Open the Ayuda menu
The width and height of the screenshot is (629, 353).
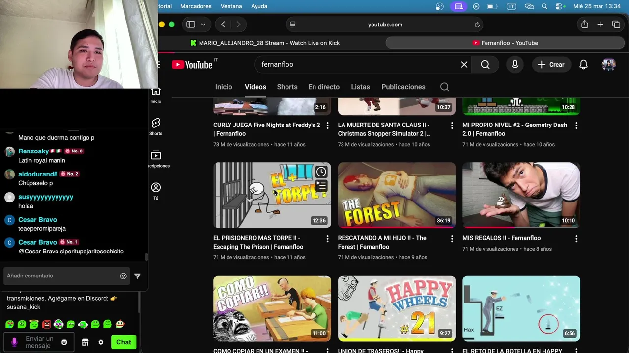(259, 6)
